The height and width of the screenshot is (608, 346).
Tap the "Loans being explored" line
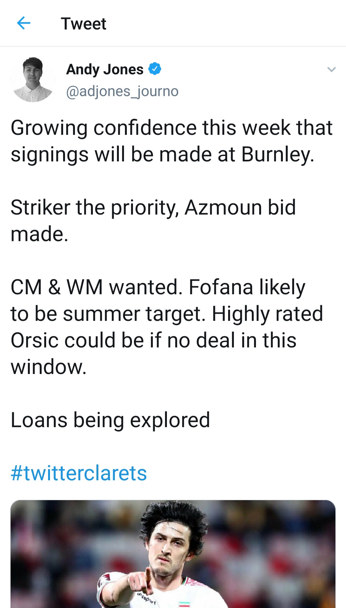coord(110,420)
